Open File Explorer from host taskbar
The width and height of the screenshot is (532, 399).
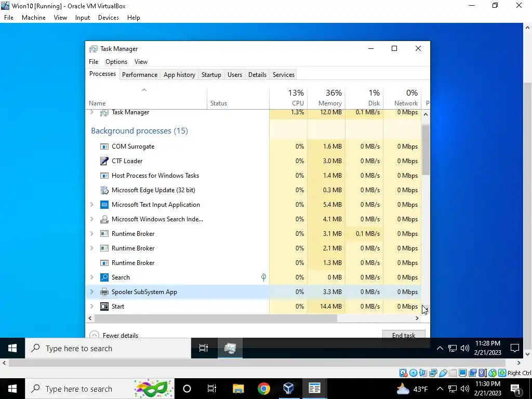coord(238,389)
